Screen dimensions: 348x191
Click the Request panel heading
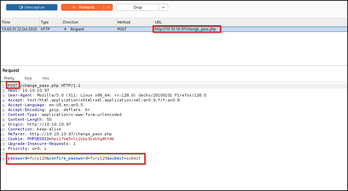coord(11,71)
